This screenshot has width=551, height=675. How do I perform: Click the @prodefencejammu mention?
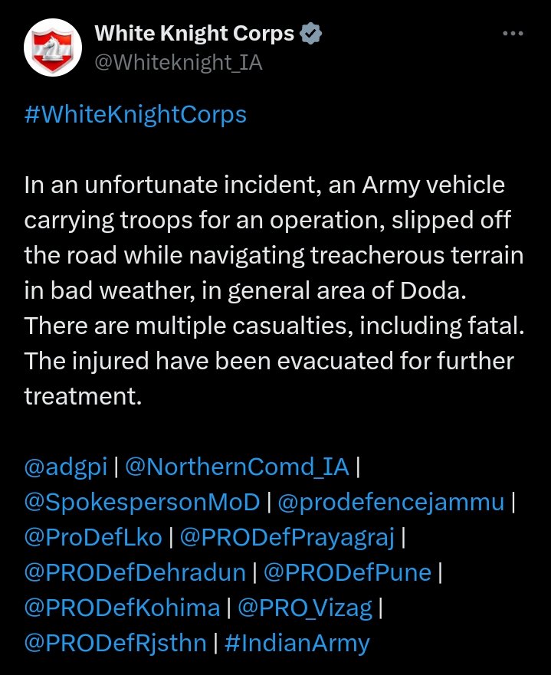tap(391, 503)
